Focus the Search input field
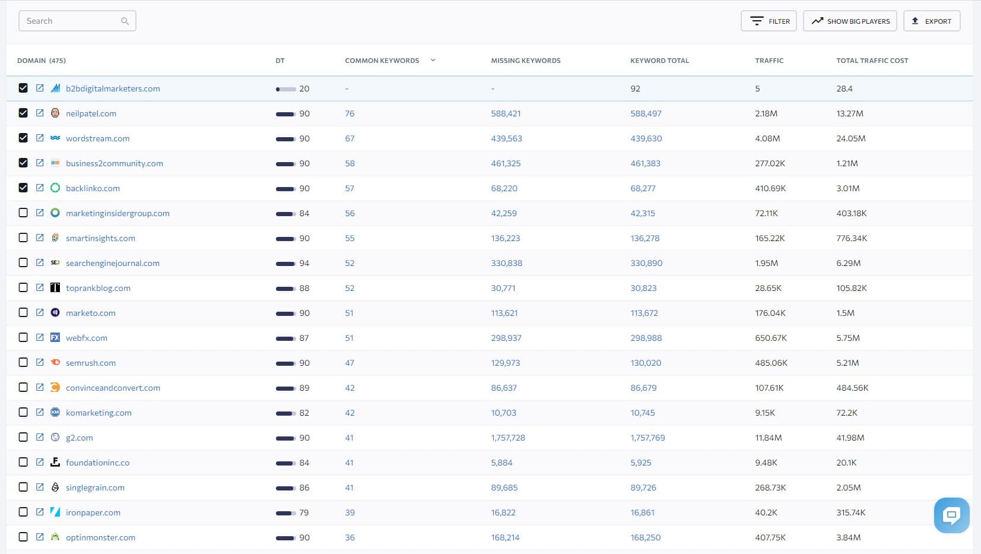Image resolution: width=981 pixels, height=554 pixels. 77,21
